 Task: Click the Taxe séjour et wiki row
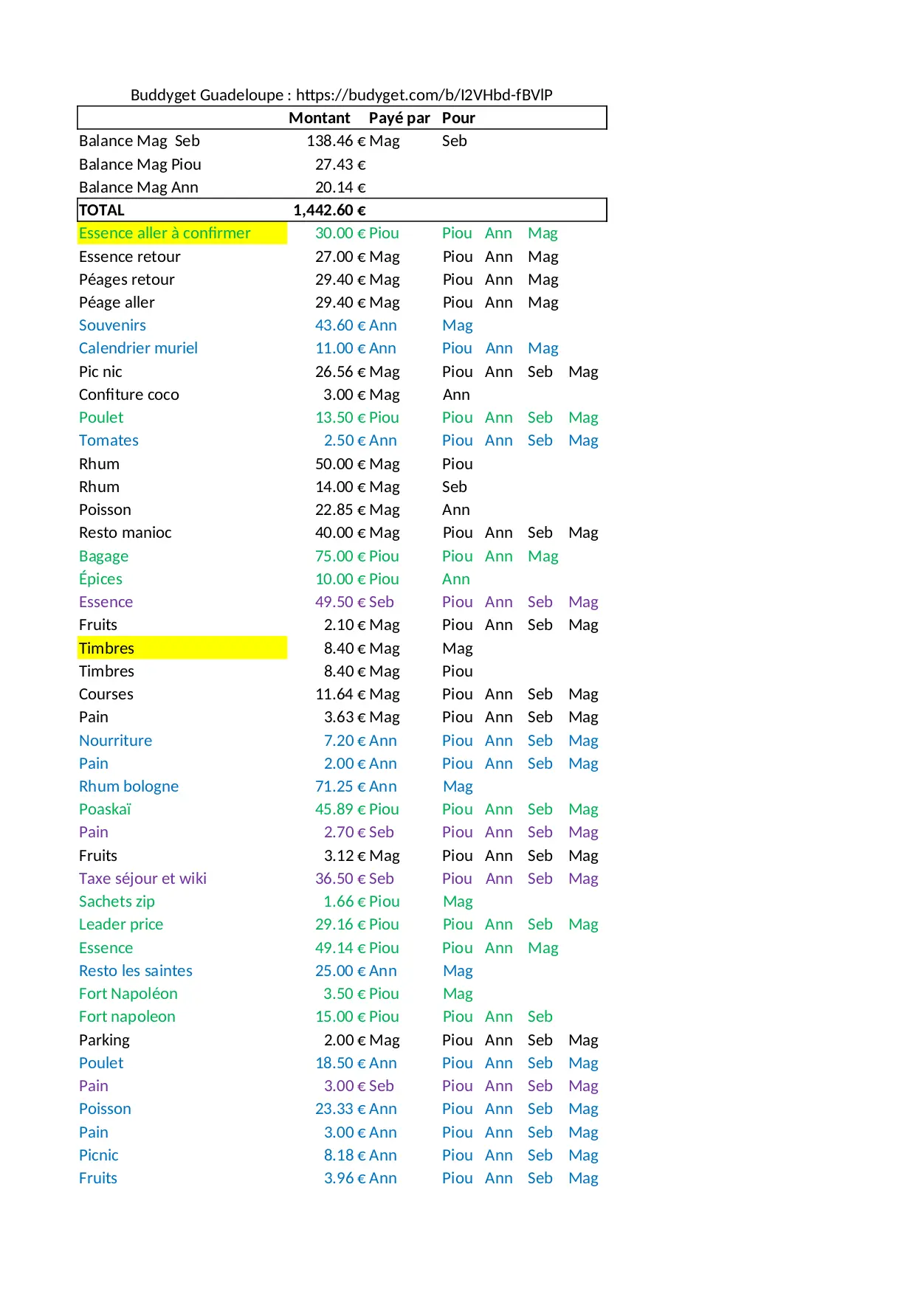pyautogui.click(x=142, y=879)
